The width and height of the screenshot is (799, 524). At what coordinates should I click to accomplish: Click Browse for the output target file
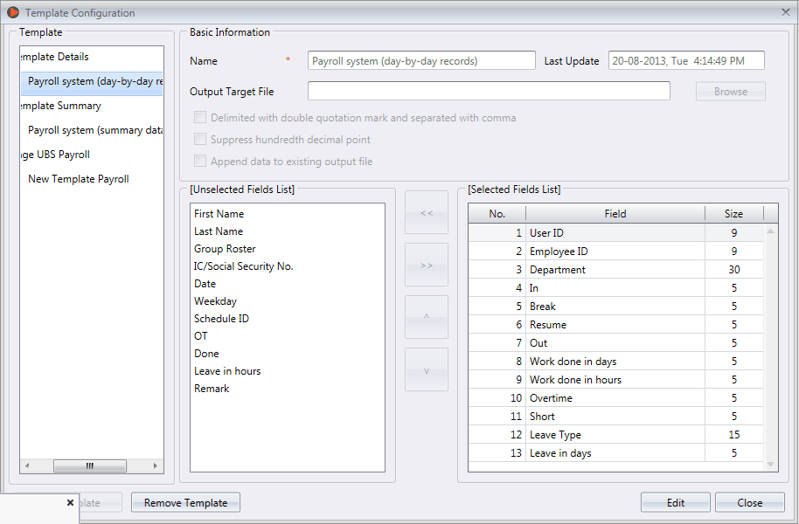point(730,91)
